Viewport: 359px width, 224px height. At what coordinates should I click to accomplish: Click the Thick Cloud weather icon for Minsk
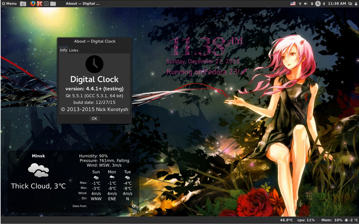tap(38, 170)
